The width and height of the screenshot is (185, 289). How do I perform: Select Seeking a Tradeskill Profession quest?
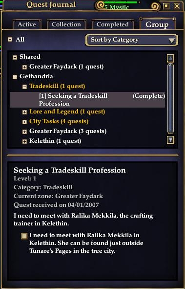point(87,100)
